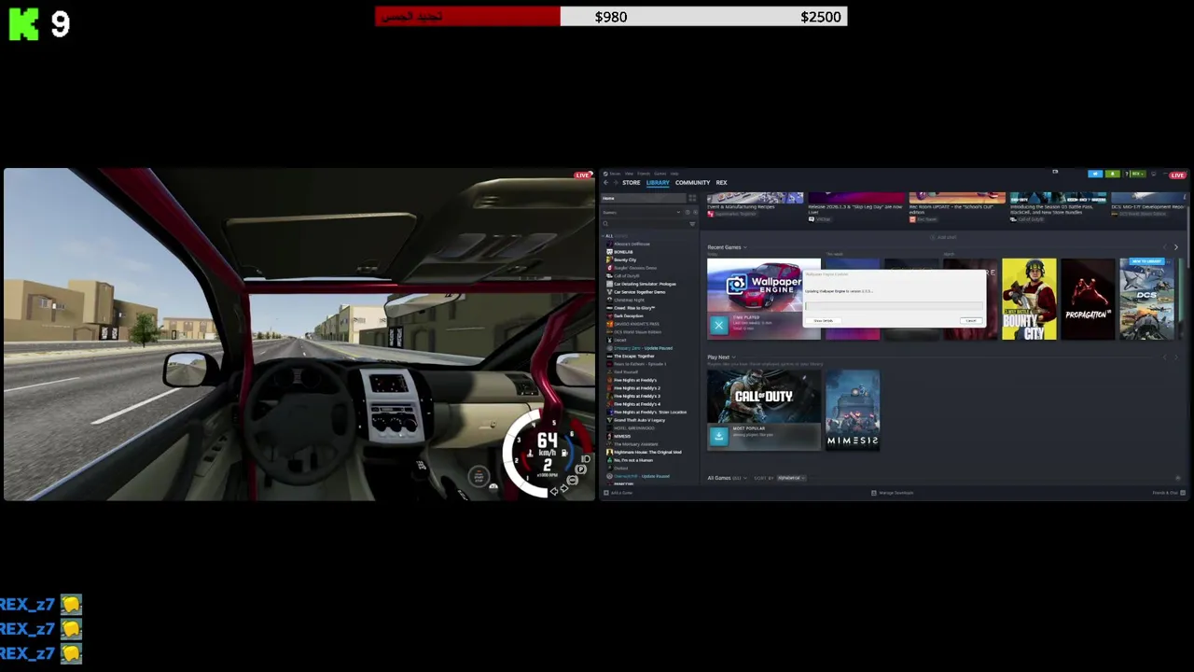Expand the All Games section chevron
The height and width of the screenshot is (672, 1194).
pyautogui.click(x=744, y=478)
